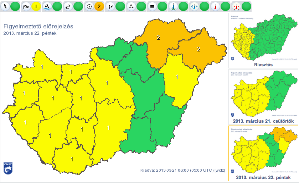This screenshot has height=183, width=299.
Task: Click the 'Kiadva' issue timestamp text
Action: pos(183,170)
